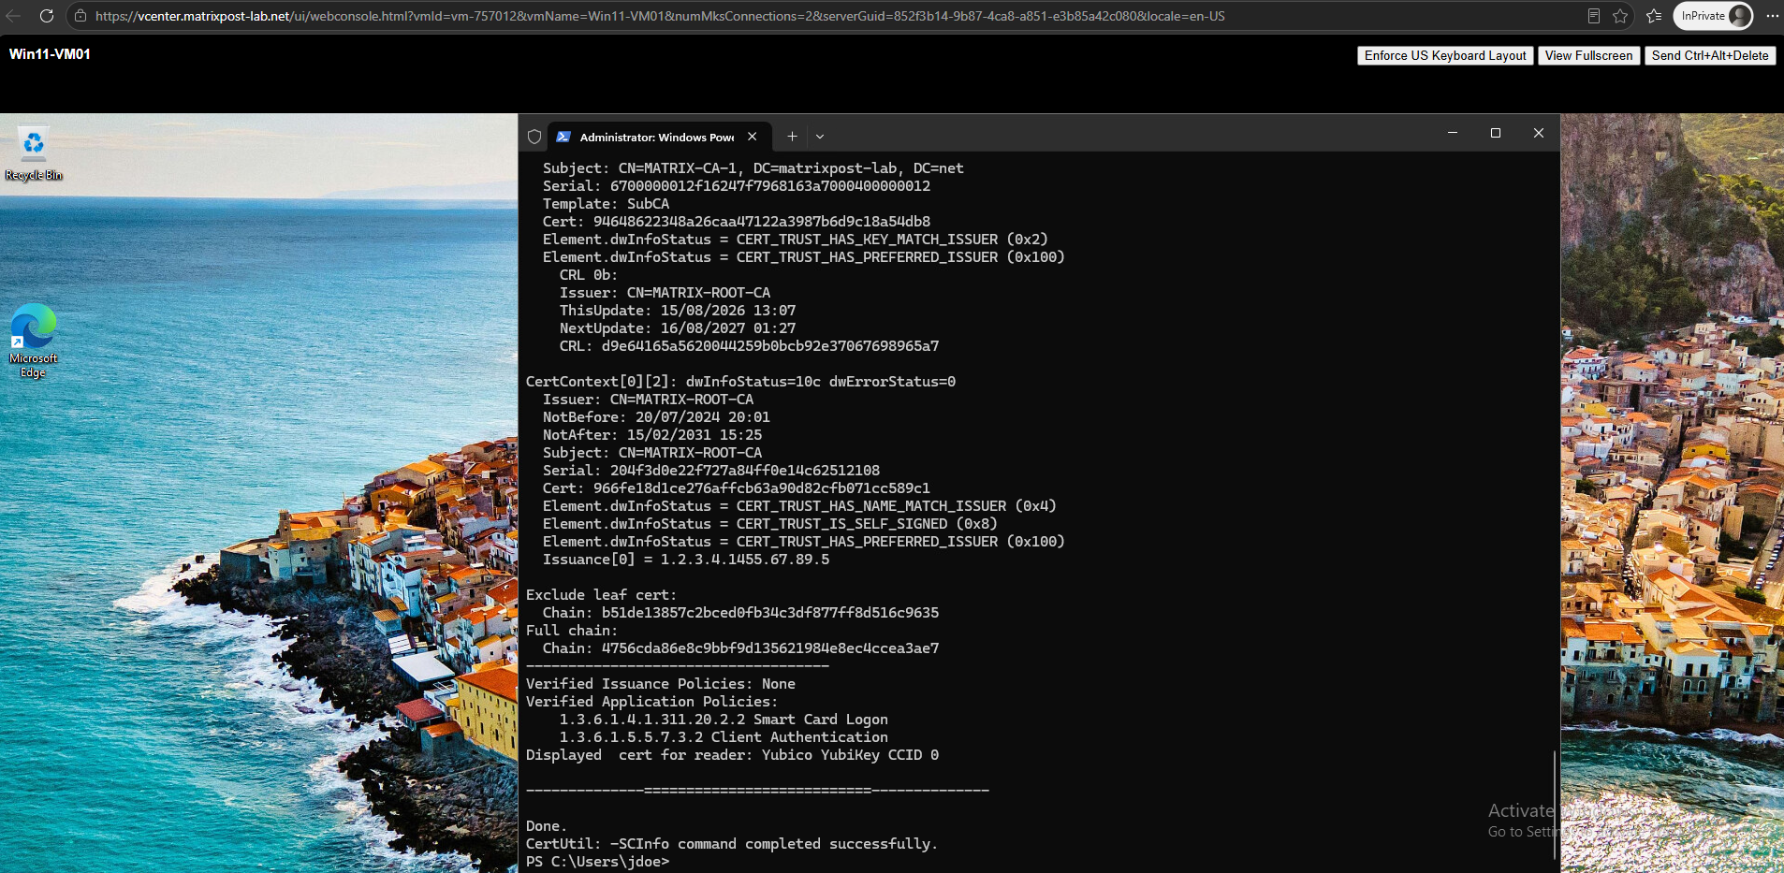
Task: Click the cert hash starting with 94648622
Action: (x=762, y=222)
